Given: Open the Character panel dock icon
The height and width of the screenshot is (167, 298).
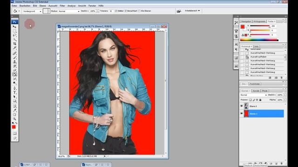Looking at the screenshot, I should click(236, 45).
